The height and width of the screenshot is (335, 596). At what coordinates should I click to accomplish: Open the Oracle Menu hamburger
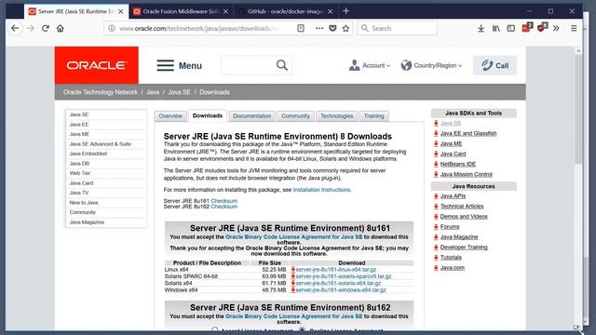[179, 66]
